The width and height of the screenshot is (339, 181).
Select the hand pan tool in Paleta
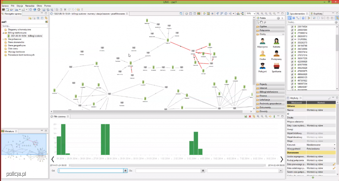pos(261,22)
